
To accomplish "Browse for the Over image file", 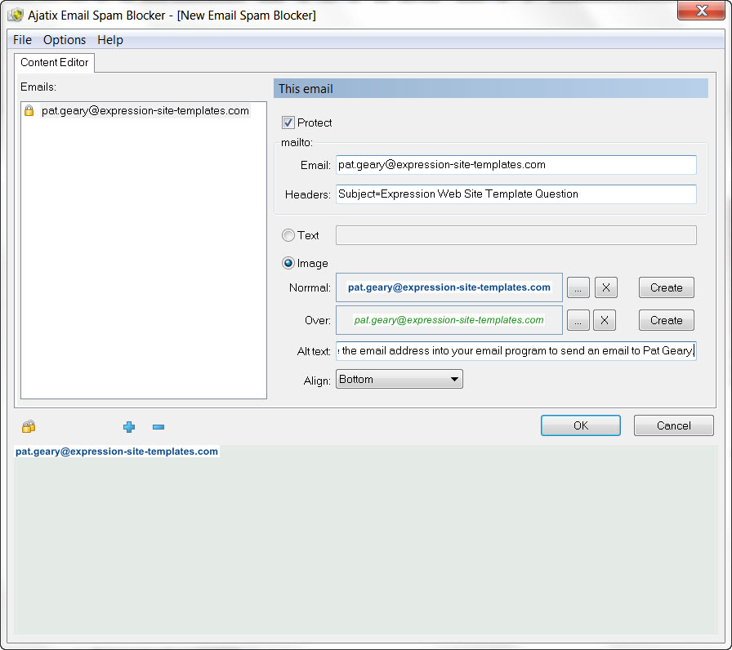I will click(x=578, y=320).
